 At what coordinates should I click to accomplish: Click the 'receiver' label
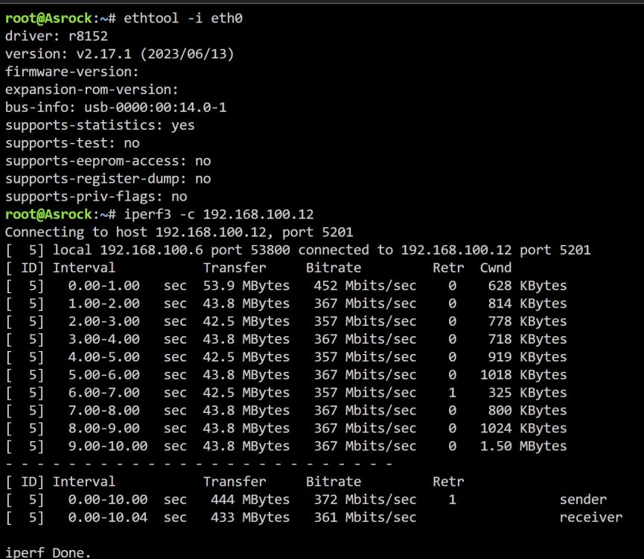590,517
